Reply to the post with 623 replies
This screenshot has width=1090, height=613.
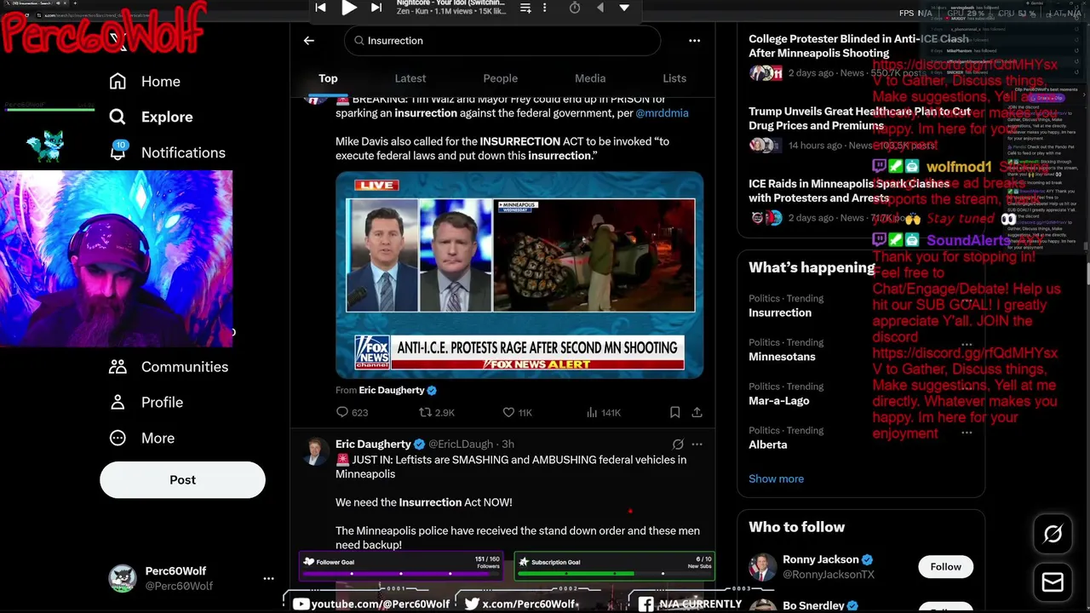(x=352, y=412)
